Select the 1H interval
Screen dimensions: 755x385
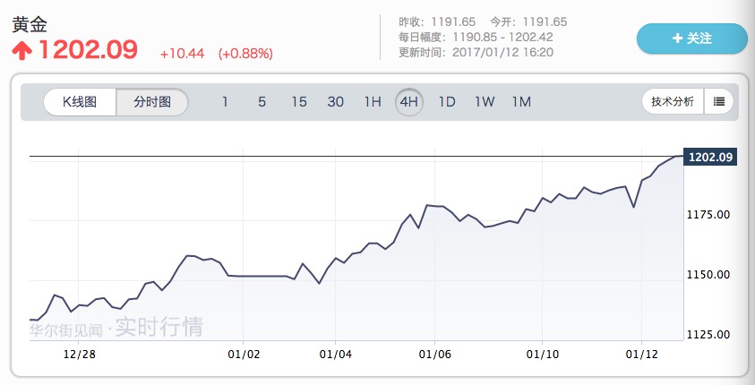(x=373, y=102)
